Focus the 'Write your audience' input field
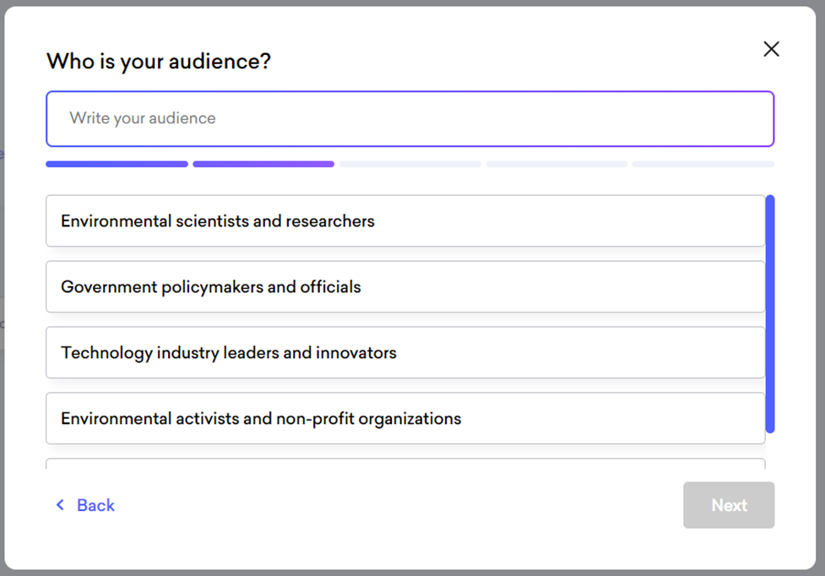Image resolution: width=825 pixels, height=576 pixels. tap(410, 118)
